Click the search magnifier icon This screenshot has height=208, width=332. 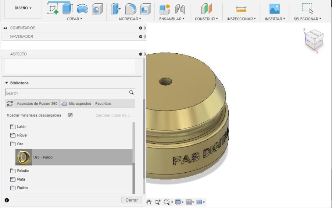[131, 93]
